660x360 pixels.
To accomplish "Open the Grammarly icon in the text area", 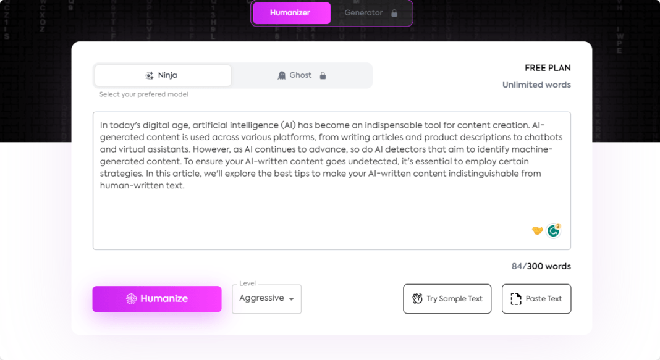I will point(553,230).
